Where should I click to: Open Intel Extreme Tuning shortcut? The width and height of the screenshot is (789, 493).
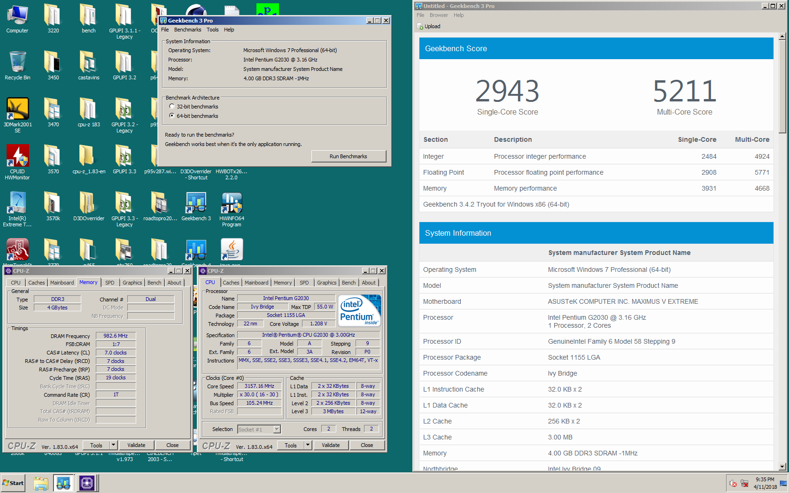pyautogui.click(x=17, y=209)
